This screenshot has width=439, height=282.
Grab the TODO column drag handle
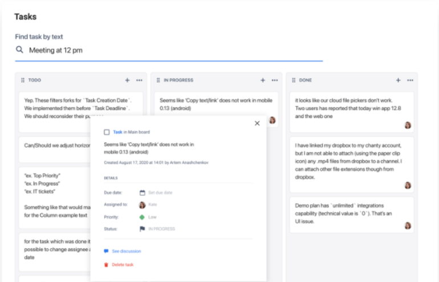click(x=23, y=80)
